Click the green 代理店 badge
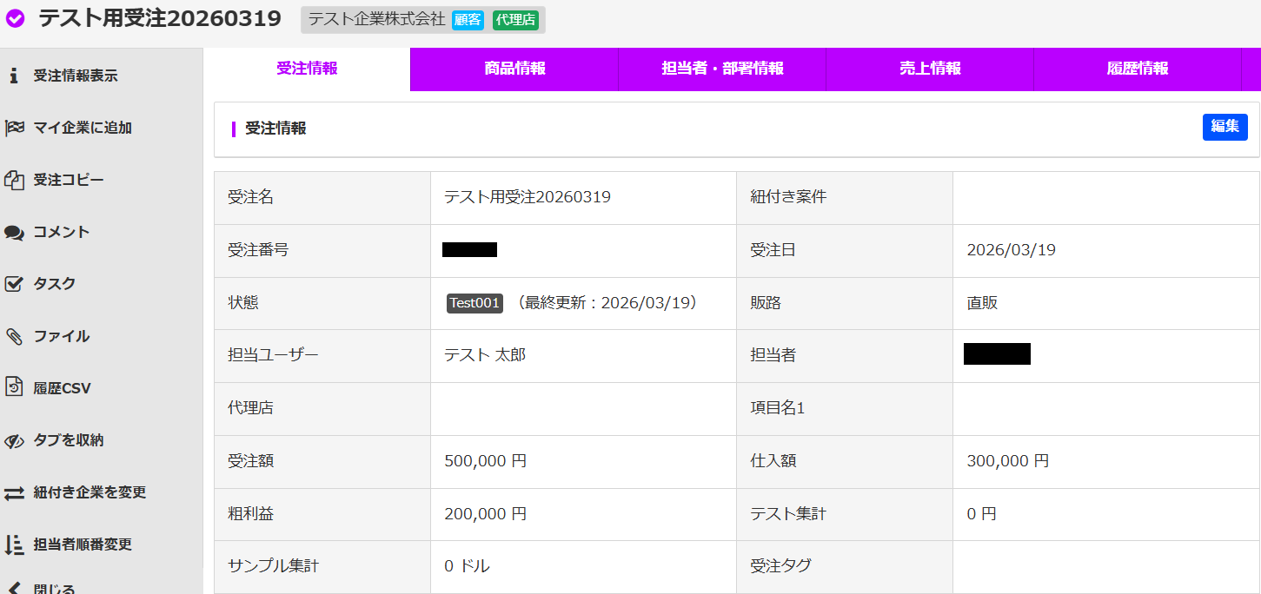The width and height of the screenshot is (1261, 594). (515, 20)
